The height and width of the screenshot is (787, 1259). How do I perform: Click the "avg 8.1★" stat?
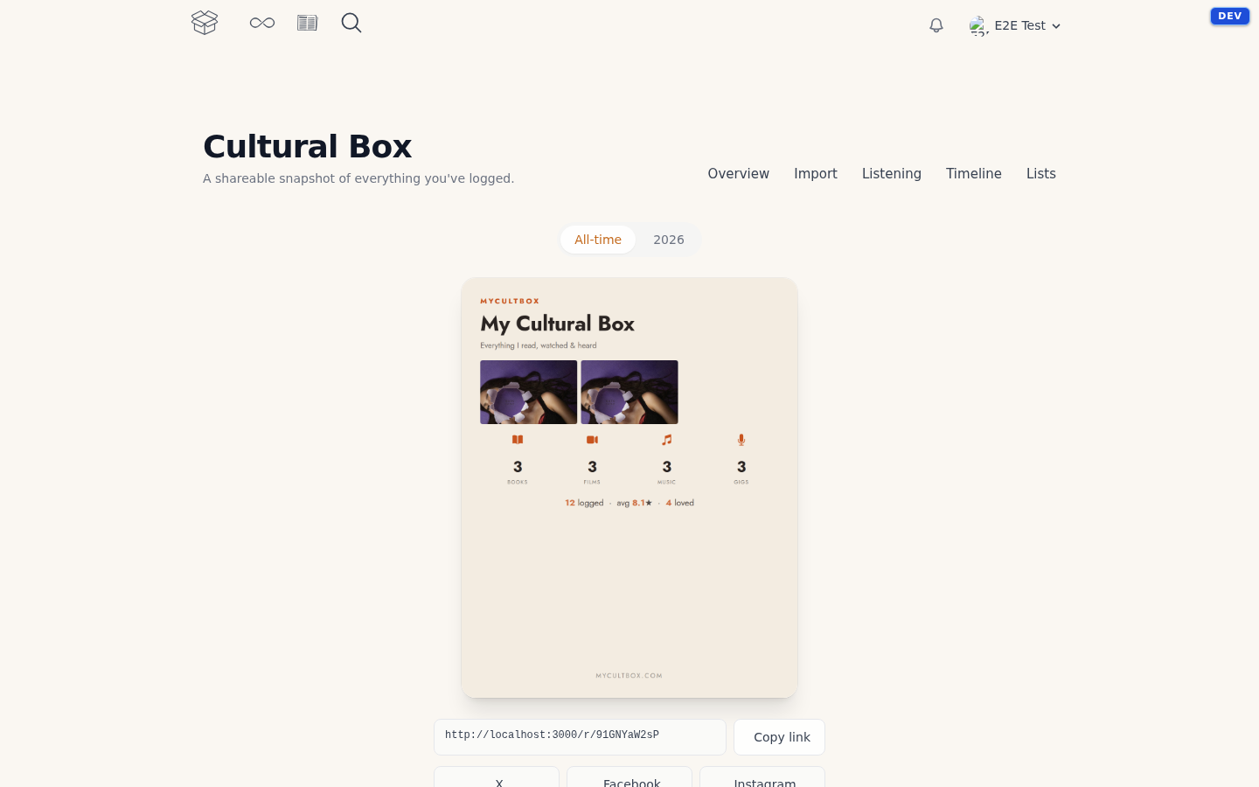coord(635,503)
